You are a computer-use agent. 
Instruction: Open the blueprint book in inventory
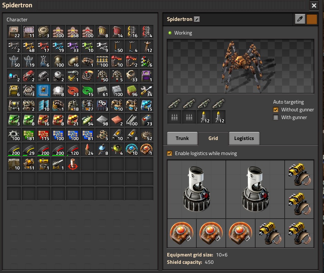click(43, 91)
